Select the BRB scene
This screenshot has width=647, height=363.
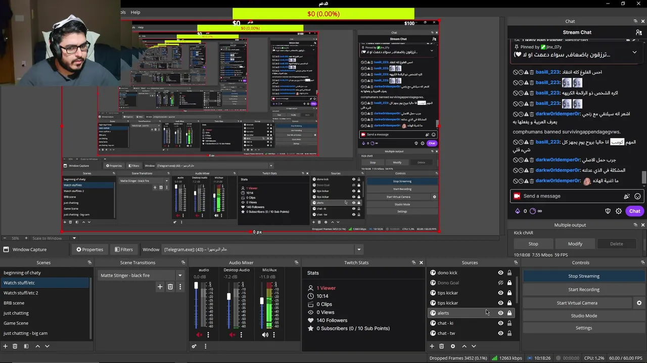(45, 303)
